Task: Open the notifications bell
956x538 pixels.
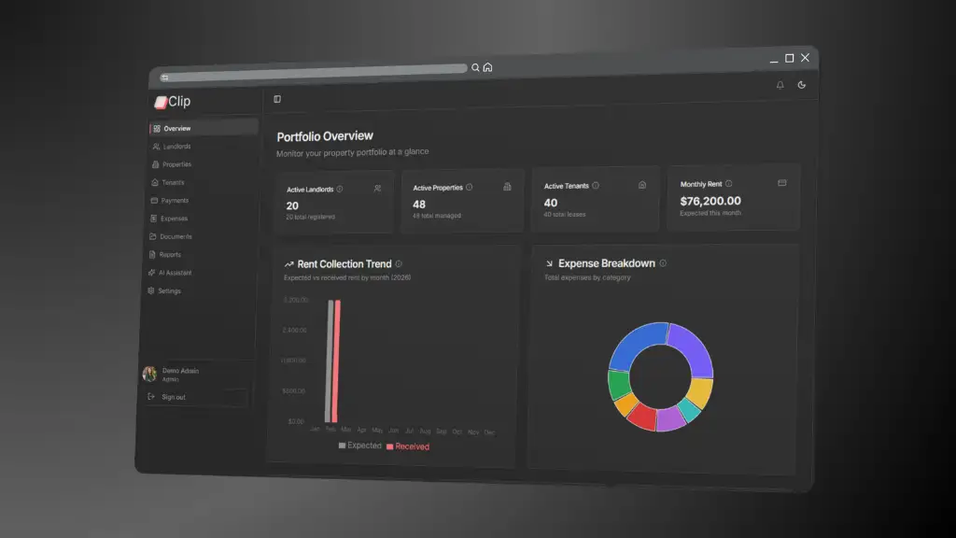Action: click(780, 85)
